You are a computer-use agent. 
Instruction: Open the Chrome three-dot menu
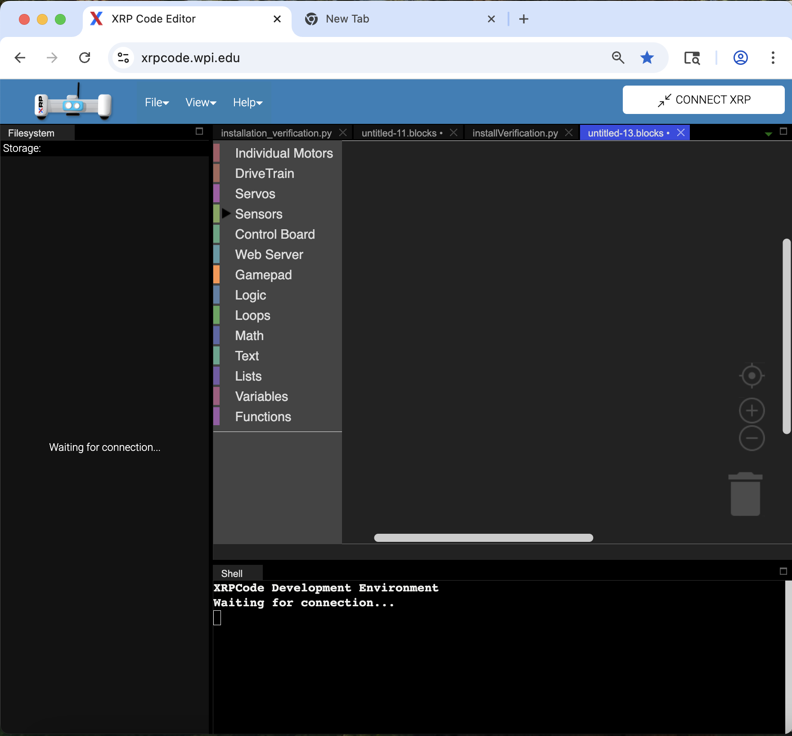click(773, 58)
